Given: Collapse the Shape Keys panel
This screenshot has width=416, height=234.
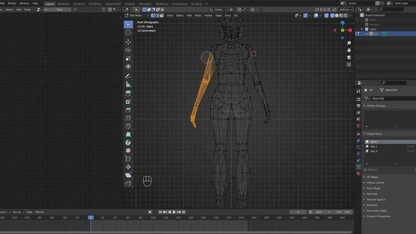Looking at the screenshot, I should point(374,134).
